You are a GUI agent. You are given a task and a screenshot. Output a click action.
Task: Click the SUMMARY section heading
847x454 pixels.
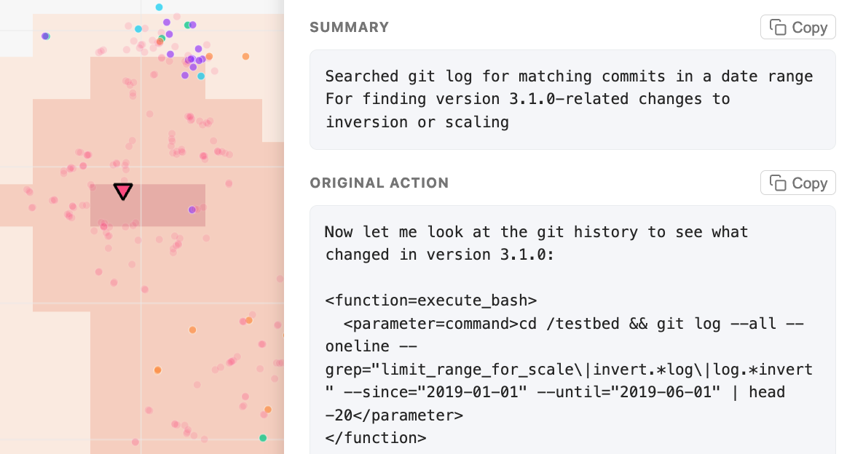[x=350, y=28]
